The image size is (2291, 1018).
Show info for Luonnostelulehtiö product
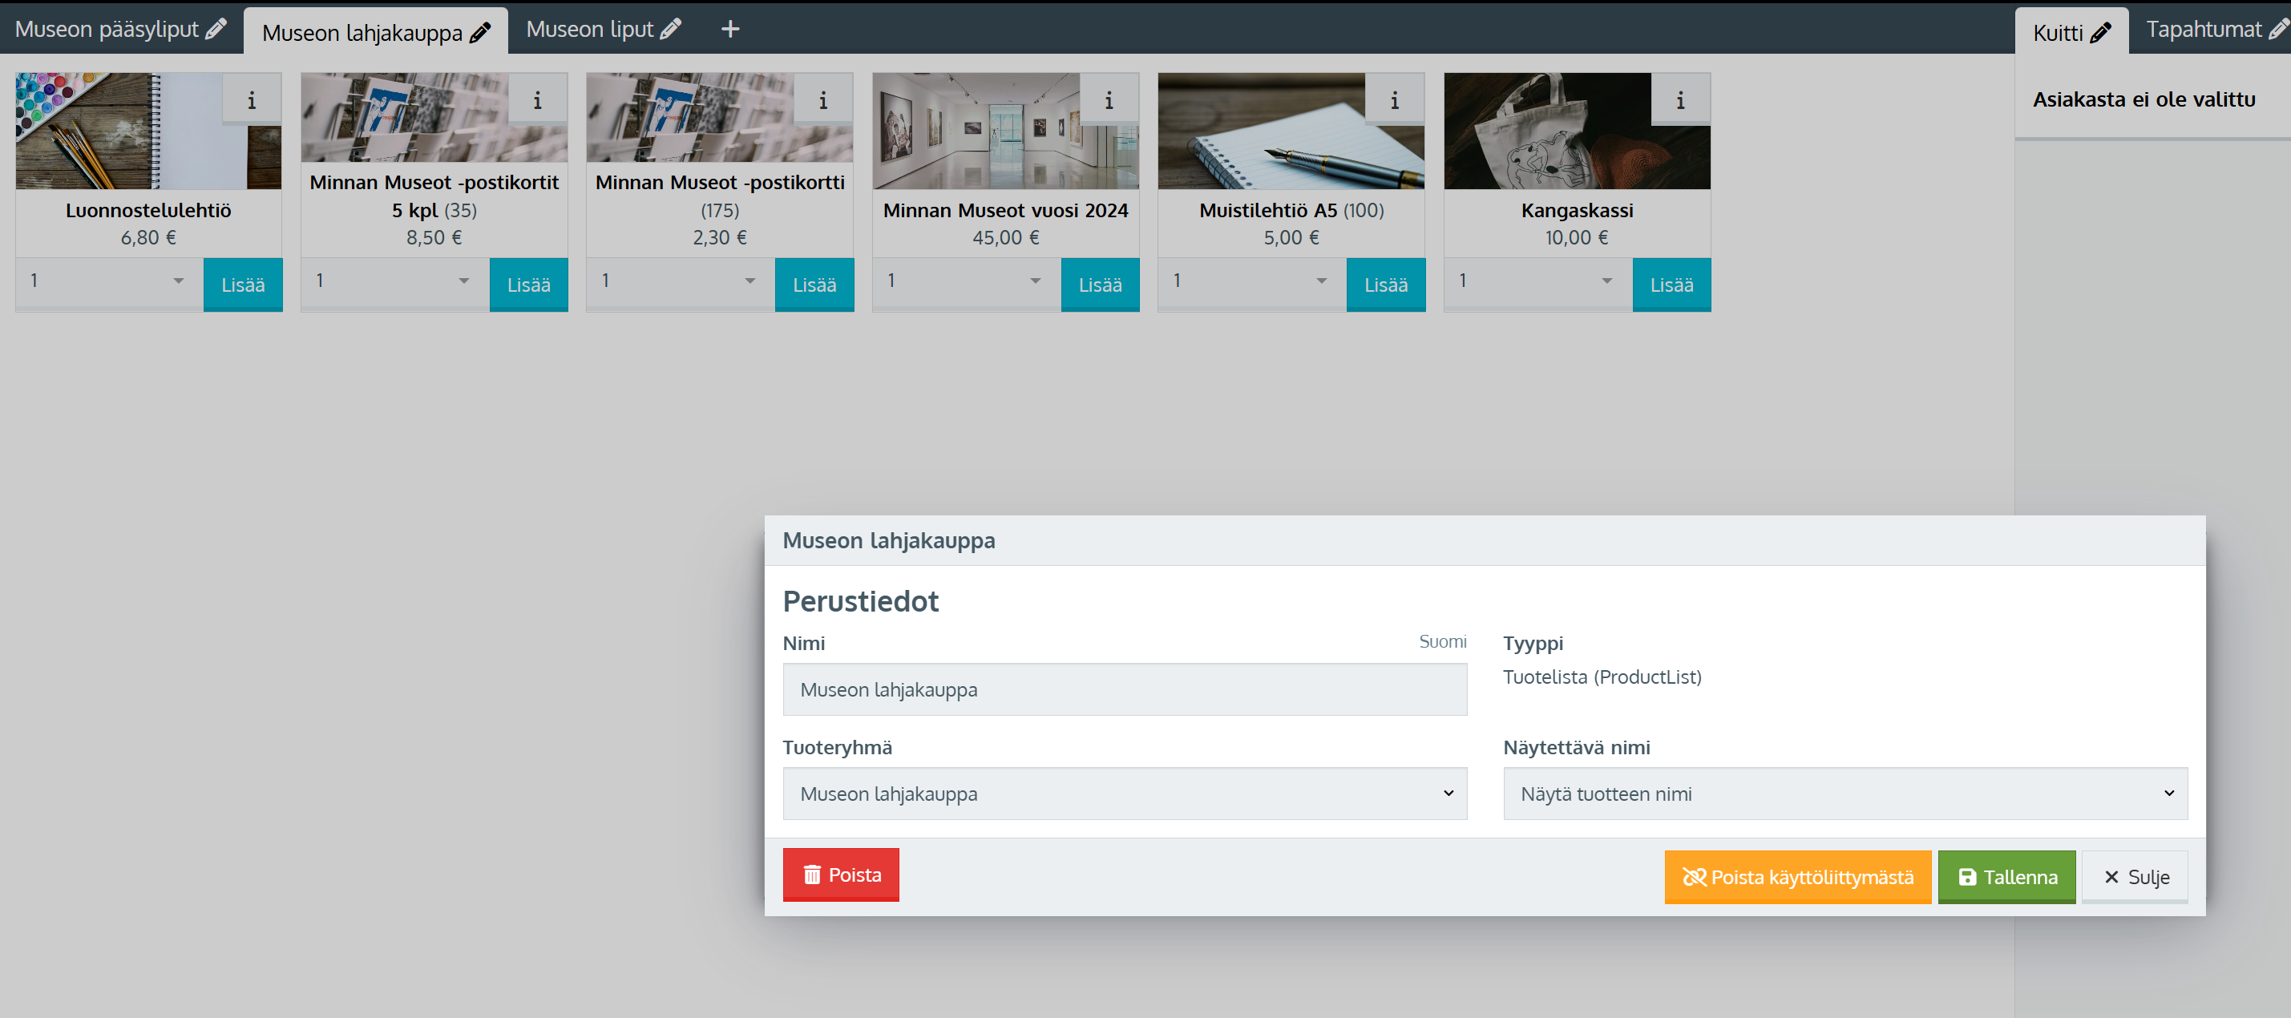(x=252, y=100)
